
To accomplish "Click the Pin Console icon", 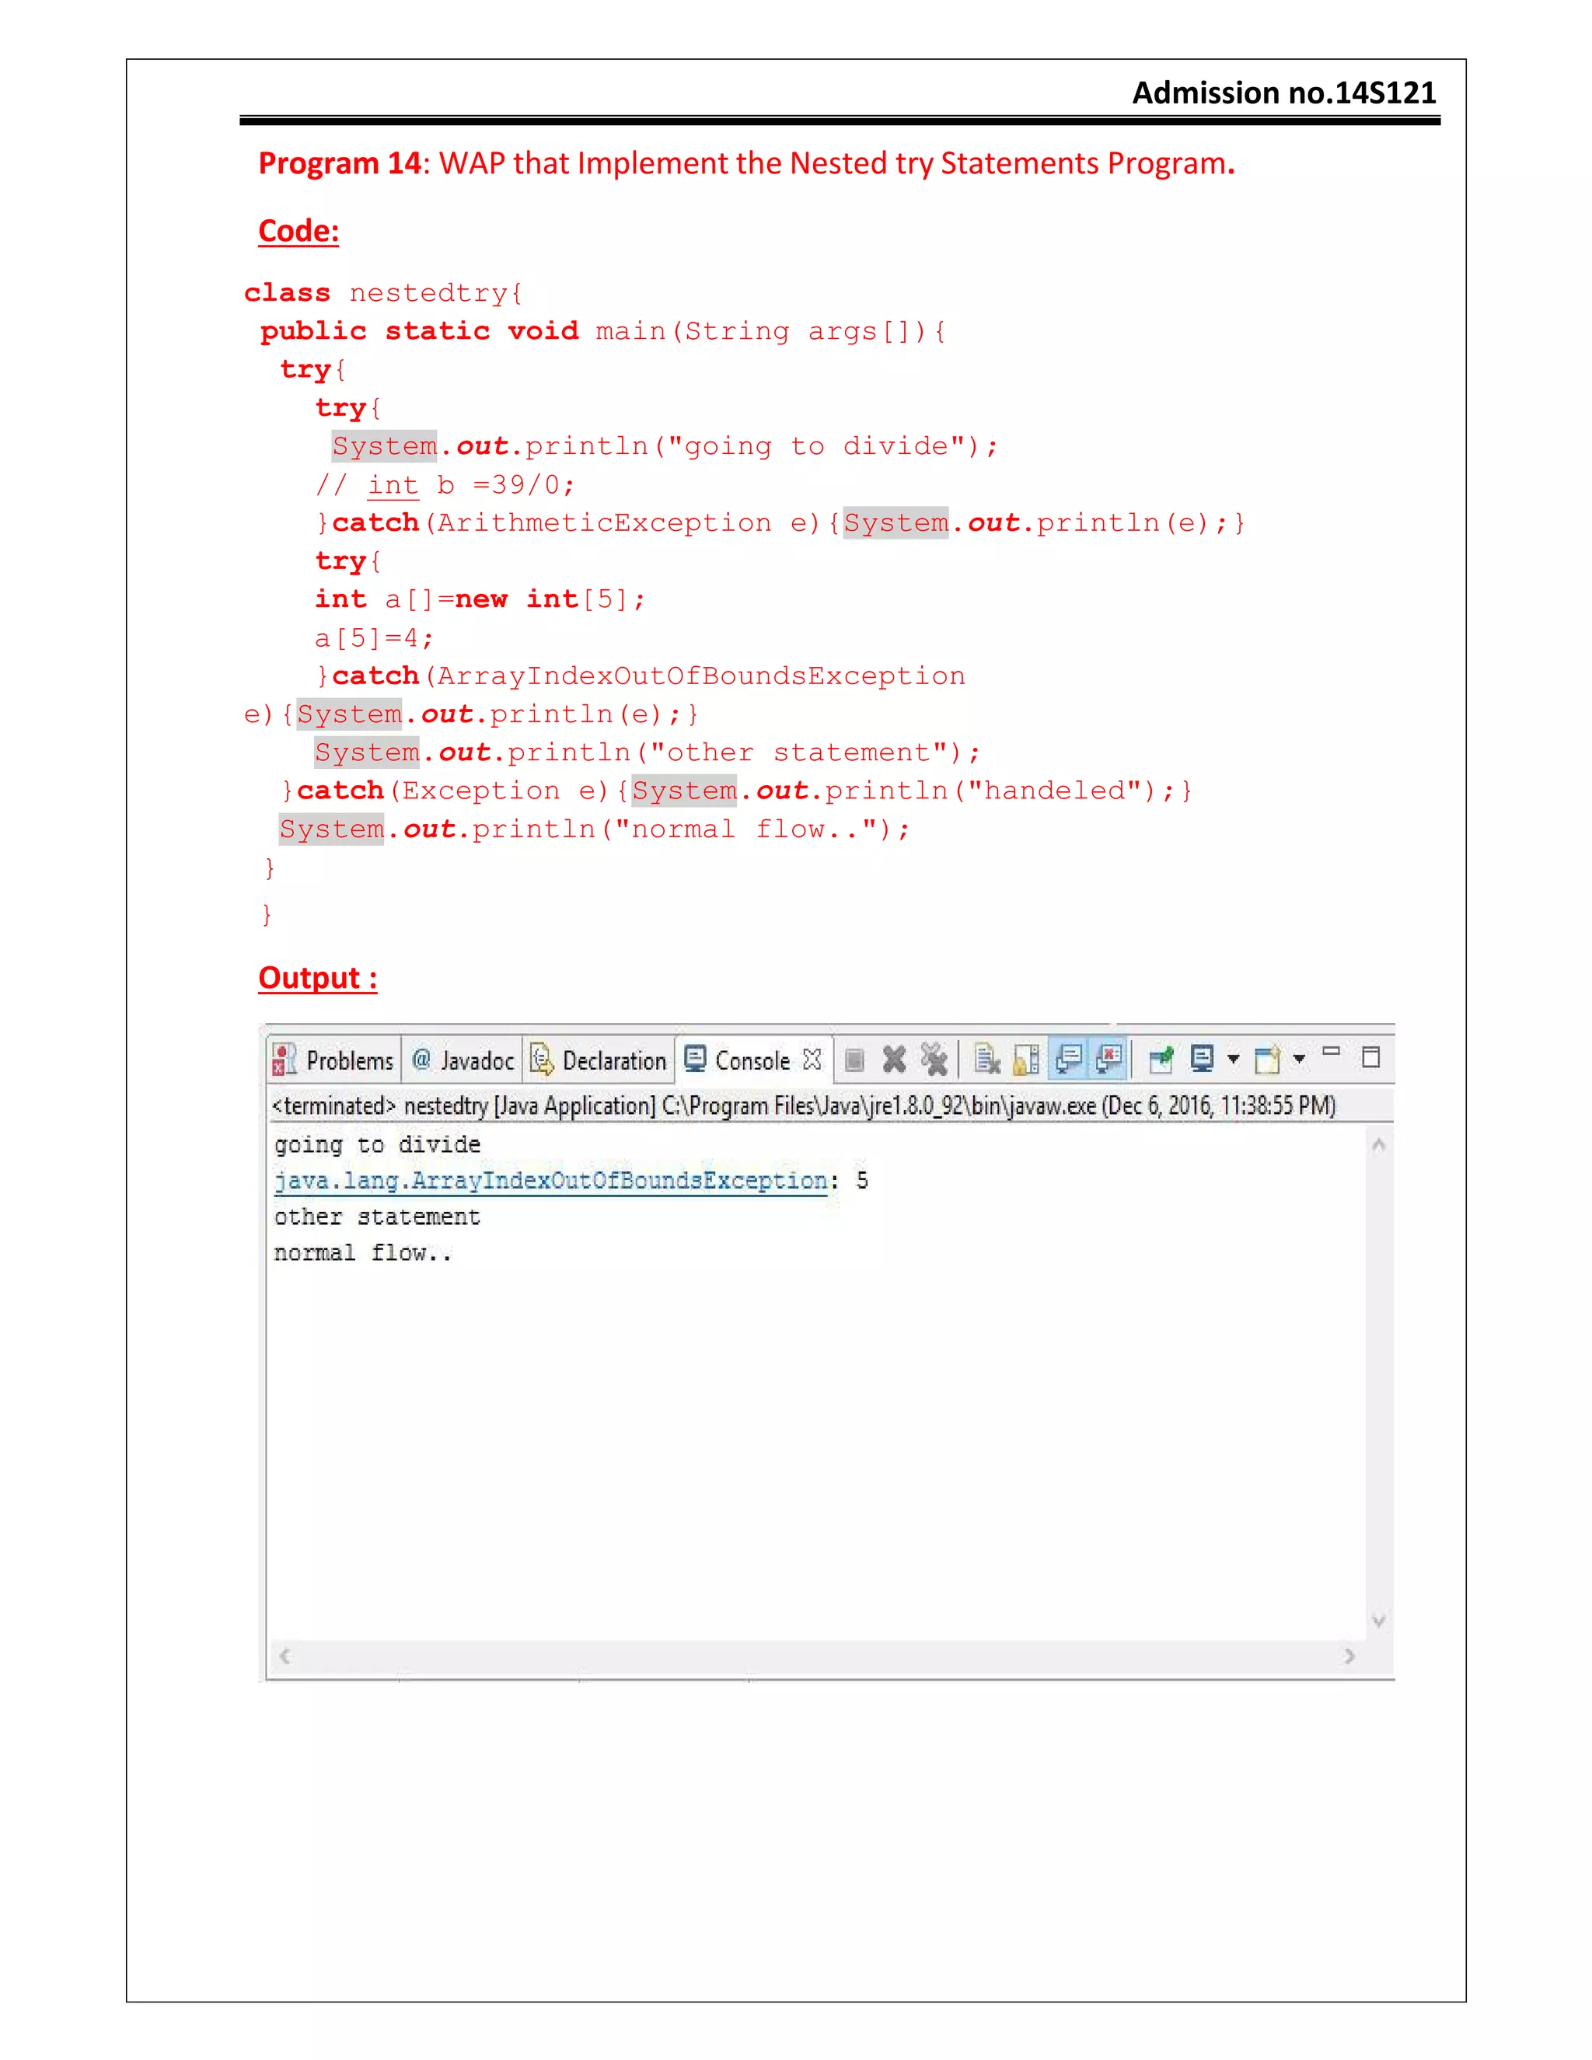I will (x=1161, y=1060).
